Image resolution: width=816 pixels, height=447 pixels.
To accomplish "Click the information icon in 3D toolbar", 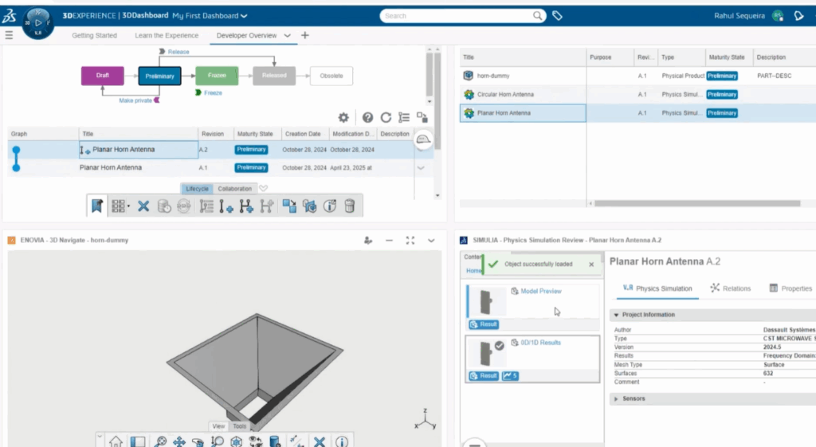I will [x=342, y=441].
